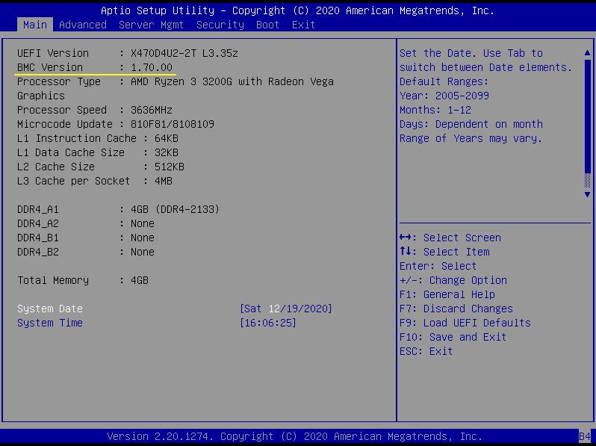Click the Total Memory 4GB value

140,280
